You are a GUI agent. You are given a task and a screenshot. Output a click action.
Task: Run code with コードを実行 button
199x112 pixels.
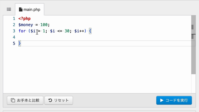pos(174,100)
